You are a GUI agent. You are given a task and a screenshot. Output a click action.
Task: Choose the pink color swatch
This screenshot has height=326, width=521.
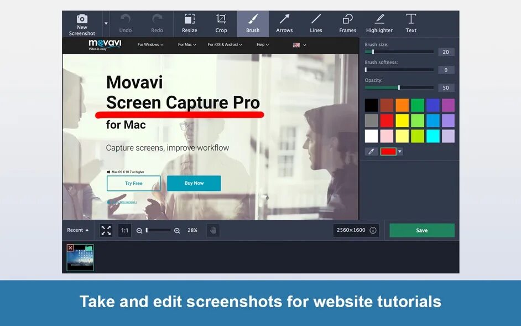pyautogui.click(x=387, y=136)
